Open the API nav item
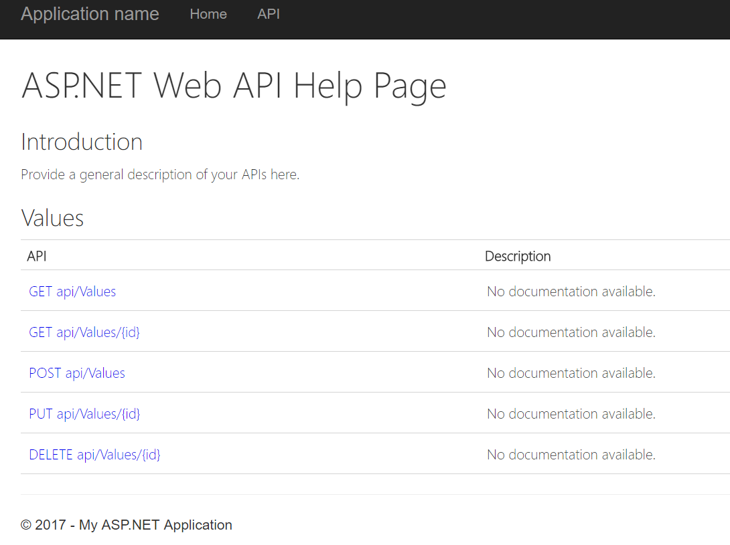 tap(269, 14)
